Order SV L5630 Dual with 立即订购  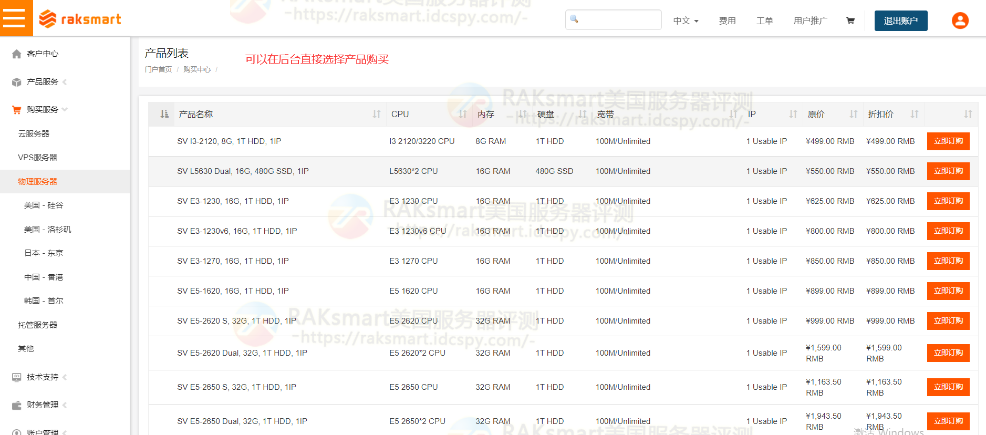(948, 171)
